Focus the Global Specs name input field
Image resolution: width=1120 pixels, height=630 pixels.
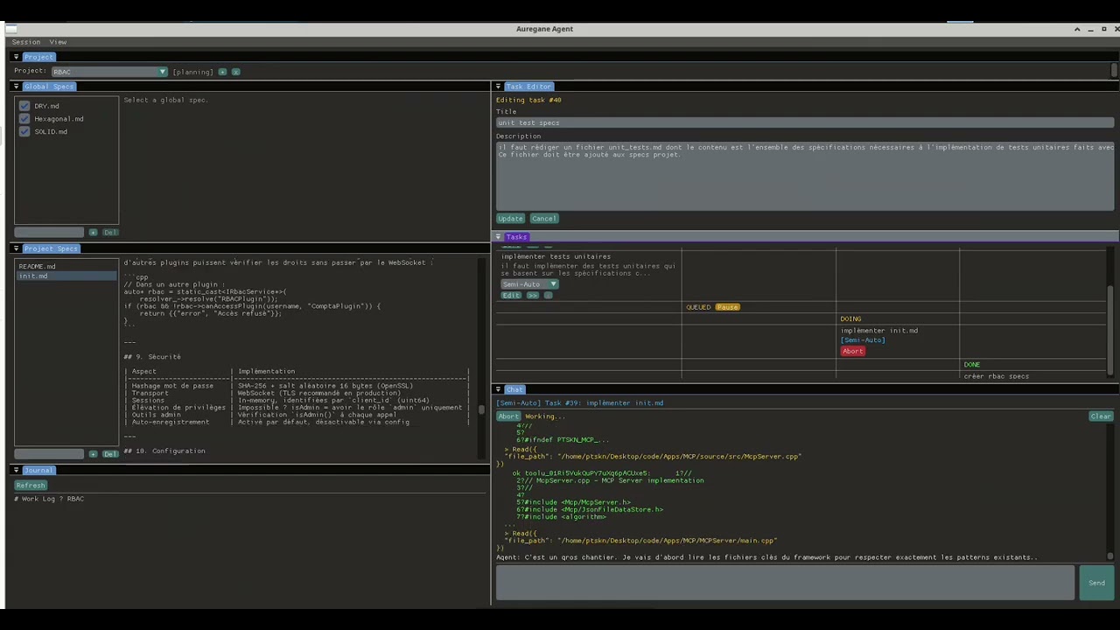(49, 233)
